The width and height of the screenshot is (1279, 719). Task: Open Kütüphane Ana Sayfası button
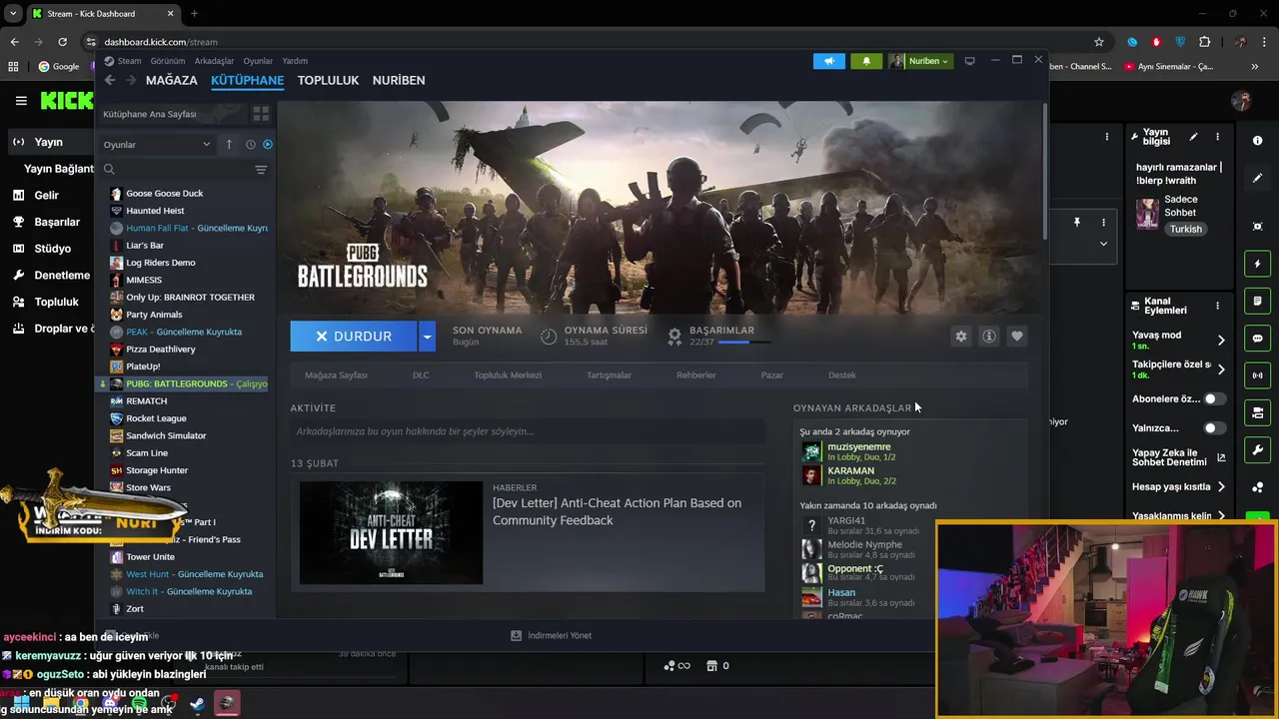coord(172,114)
